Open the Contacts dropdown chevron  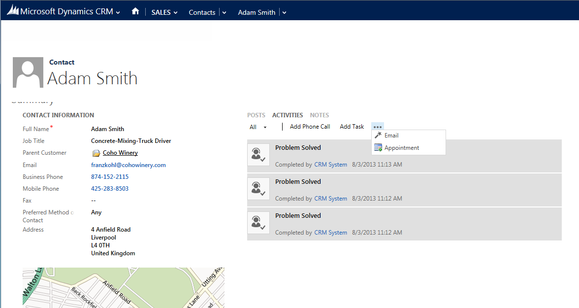[x=224, y=13]
